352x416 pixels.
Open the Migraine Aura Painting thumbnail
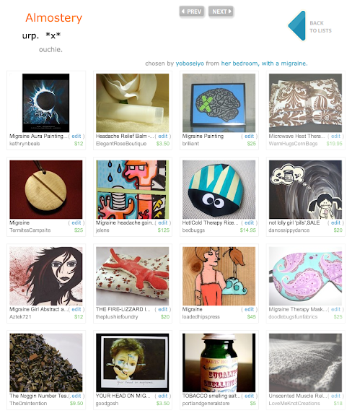46,103
